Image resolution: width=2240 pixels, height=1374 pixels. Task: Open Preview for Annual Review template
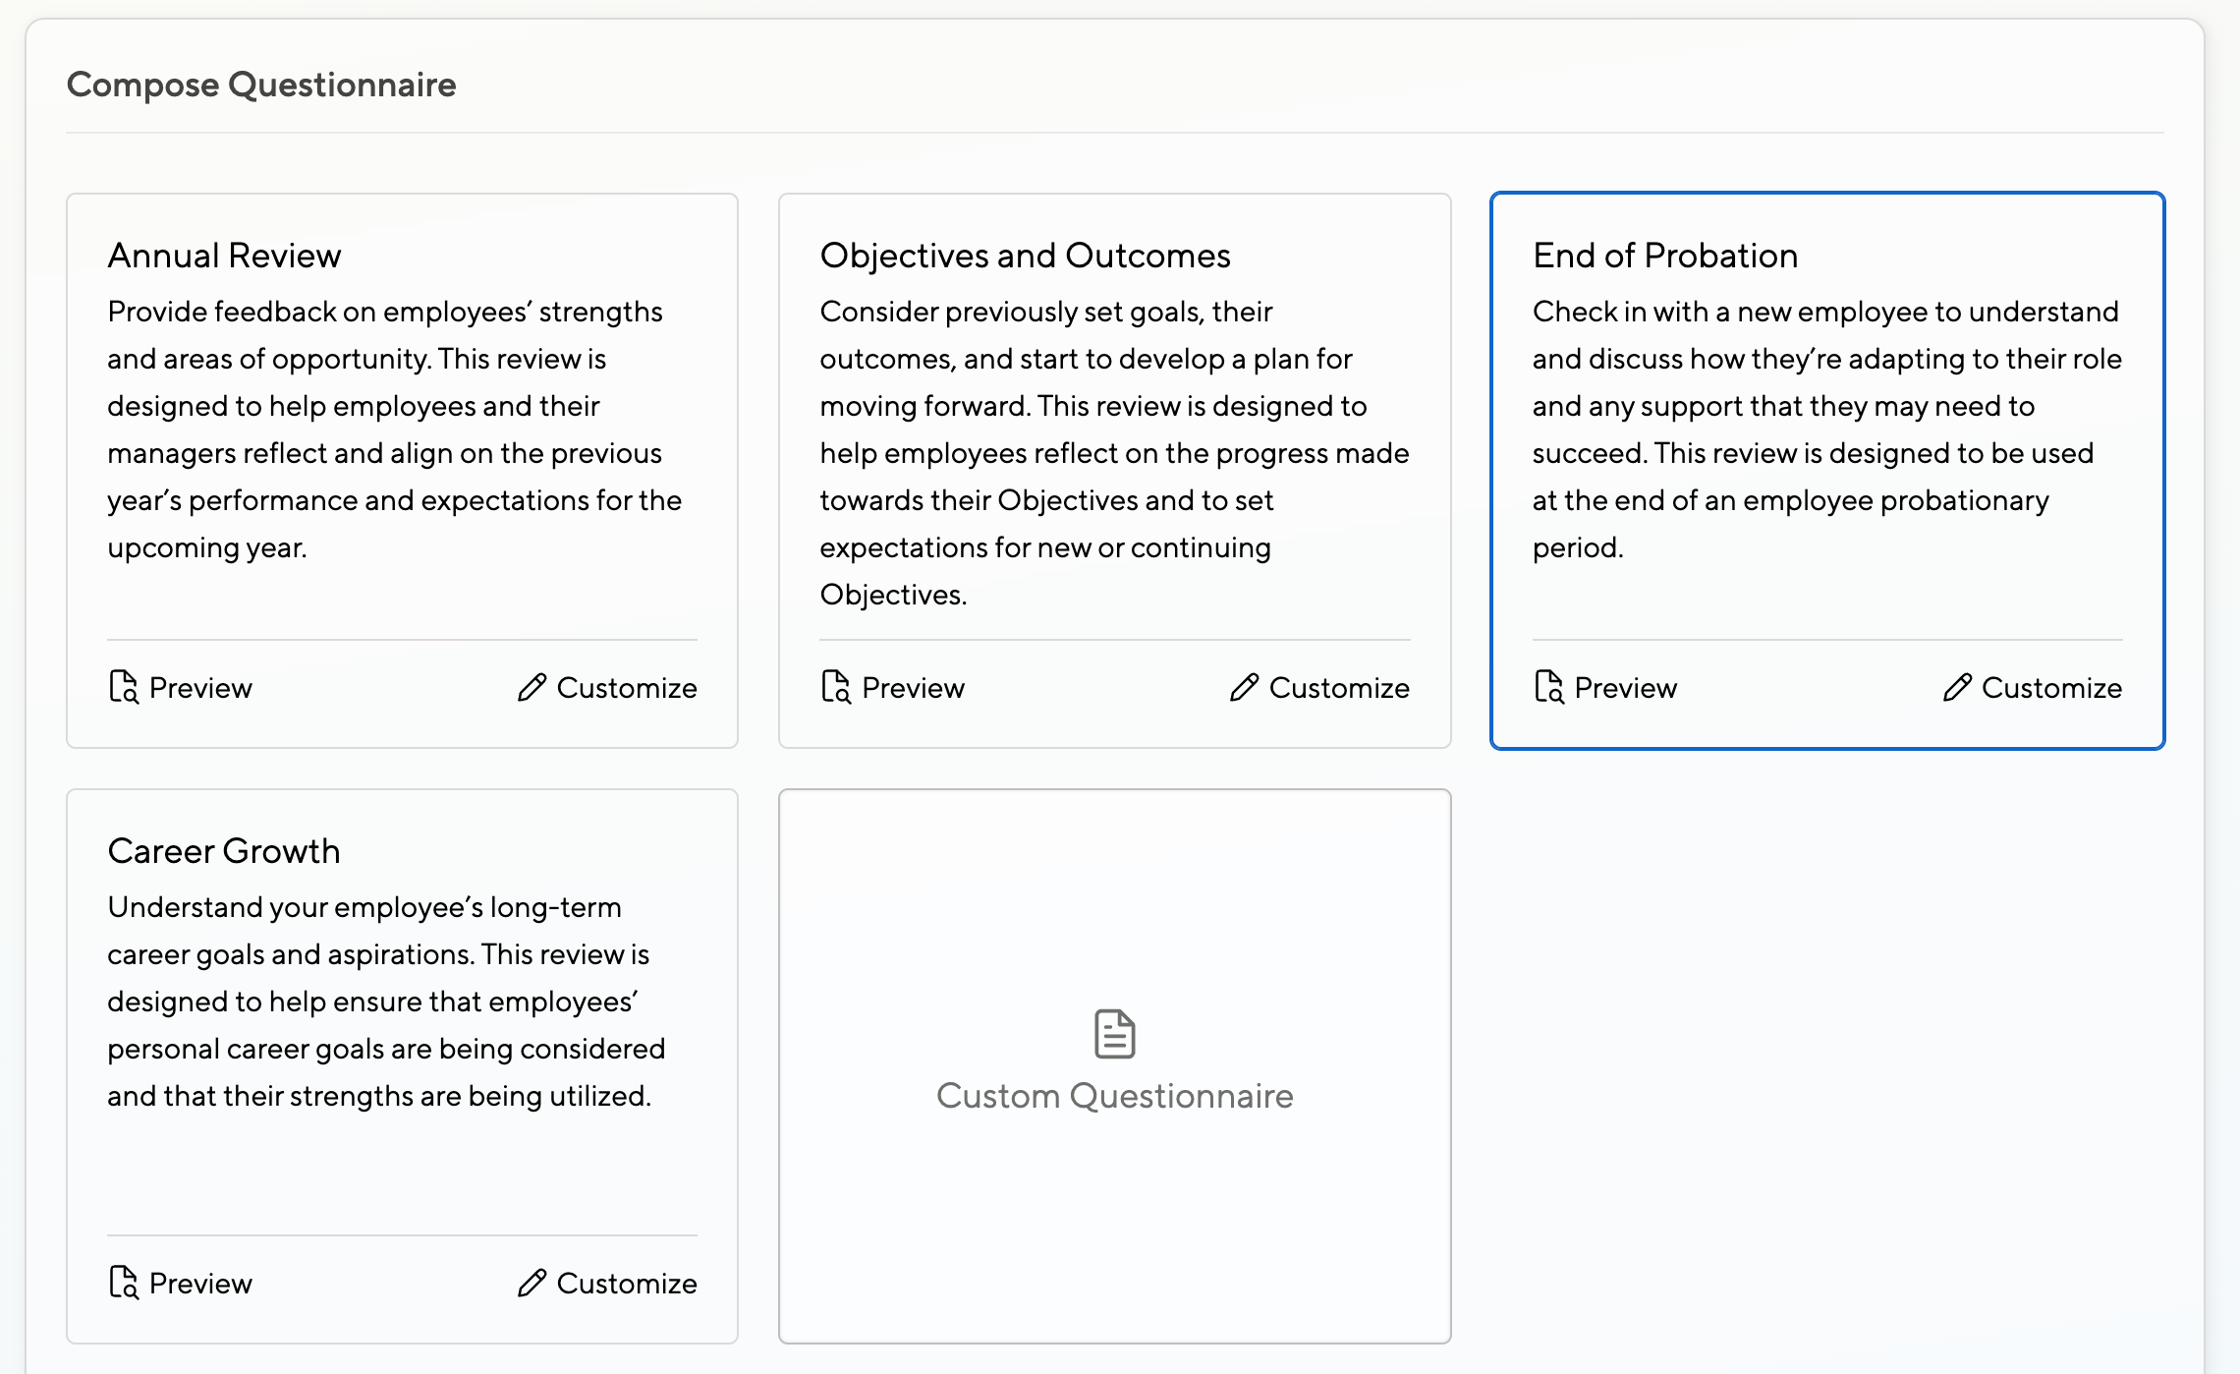pyautogui.click(x=200, y=688)
